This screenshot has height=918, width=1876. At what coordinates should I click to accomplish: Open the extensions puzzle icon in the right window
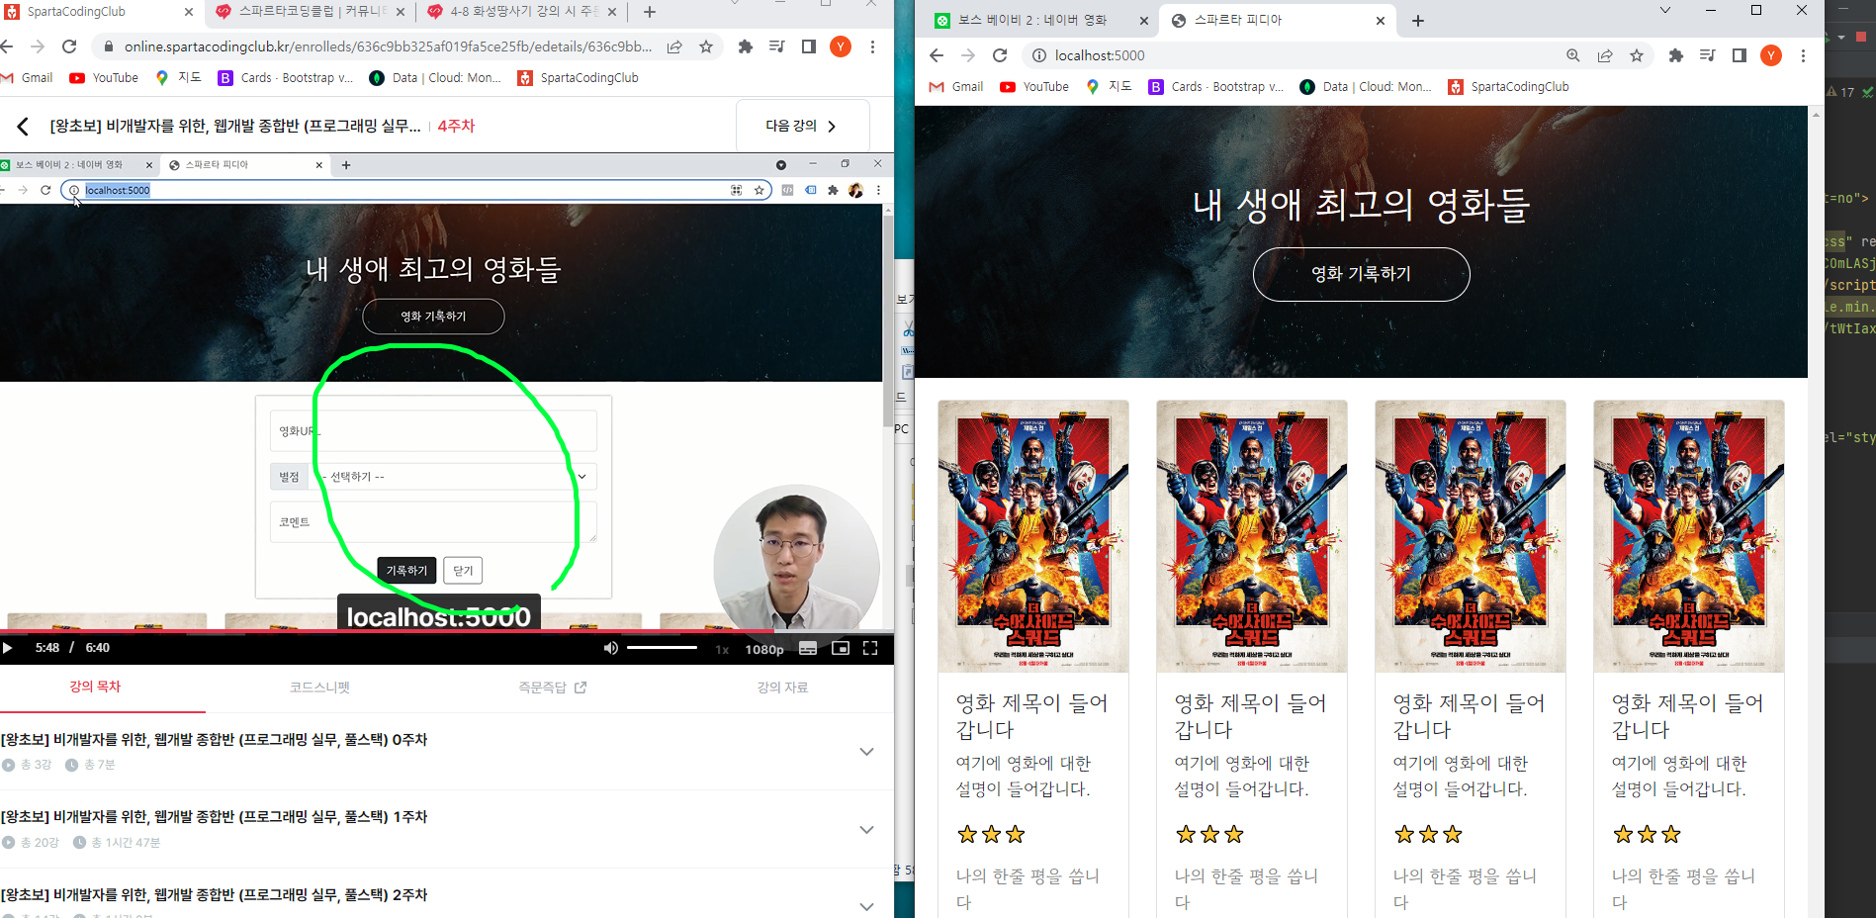[1676, 55]
